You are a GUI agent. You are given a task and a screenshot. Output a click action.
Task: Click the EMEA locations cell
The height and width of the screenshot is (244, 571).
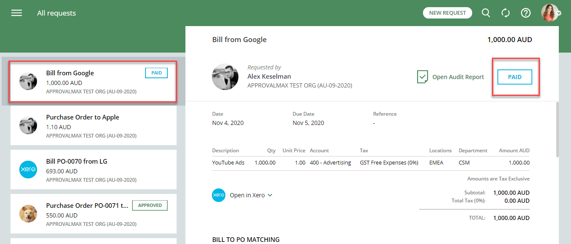coord(436,162)
